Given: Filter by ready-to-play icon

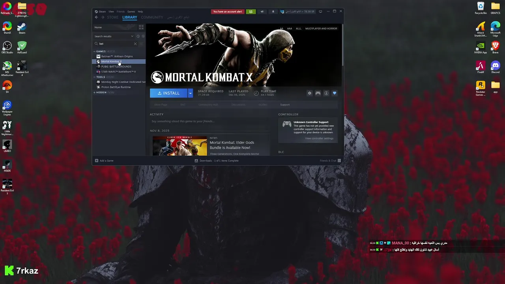Looking at the screenshot, I should (x=143, y=36).
